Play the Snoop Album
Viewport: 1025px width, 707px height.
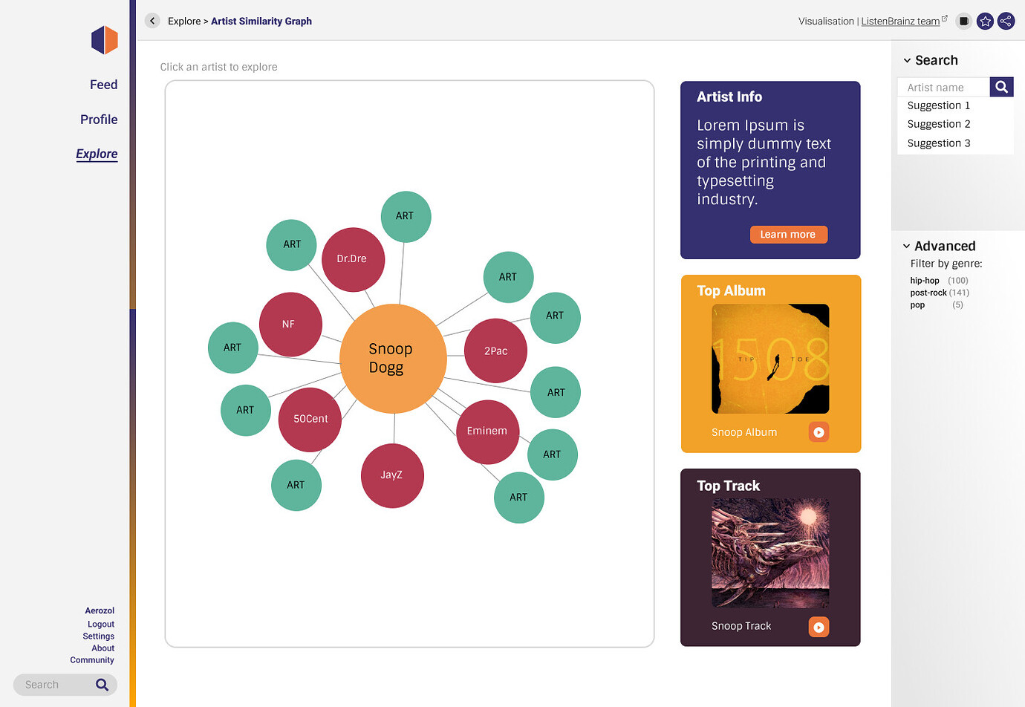pos(819,432)
